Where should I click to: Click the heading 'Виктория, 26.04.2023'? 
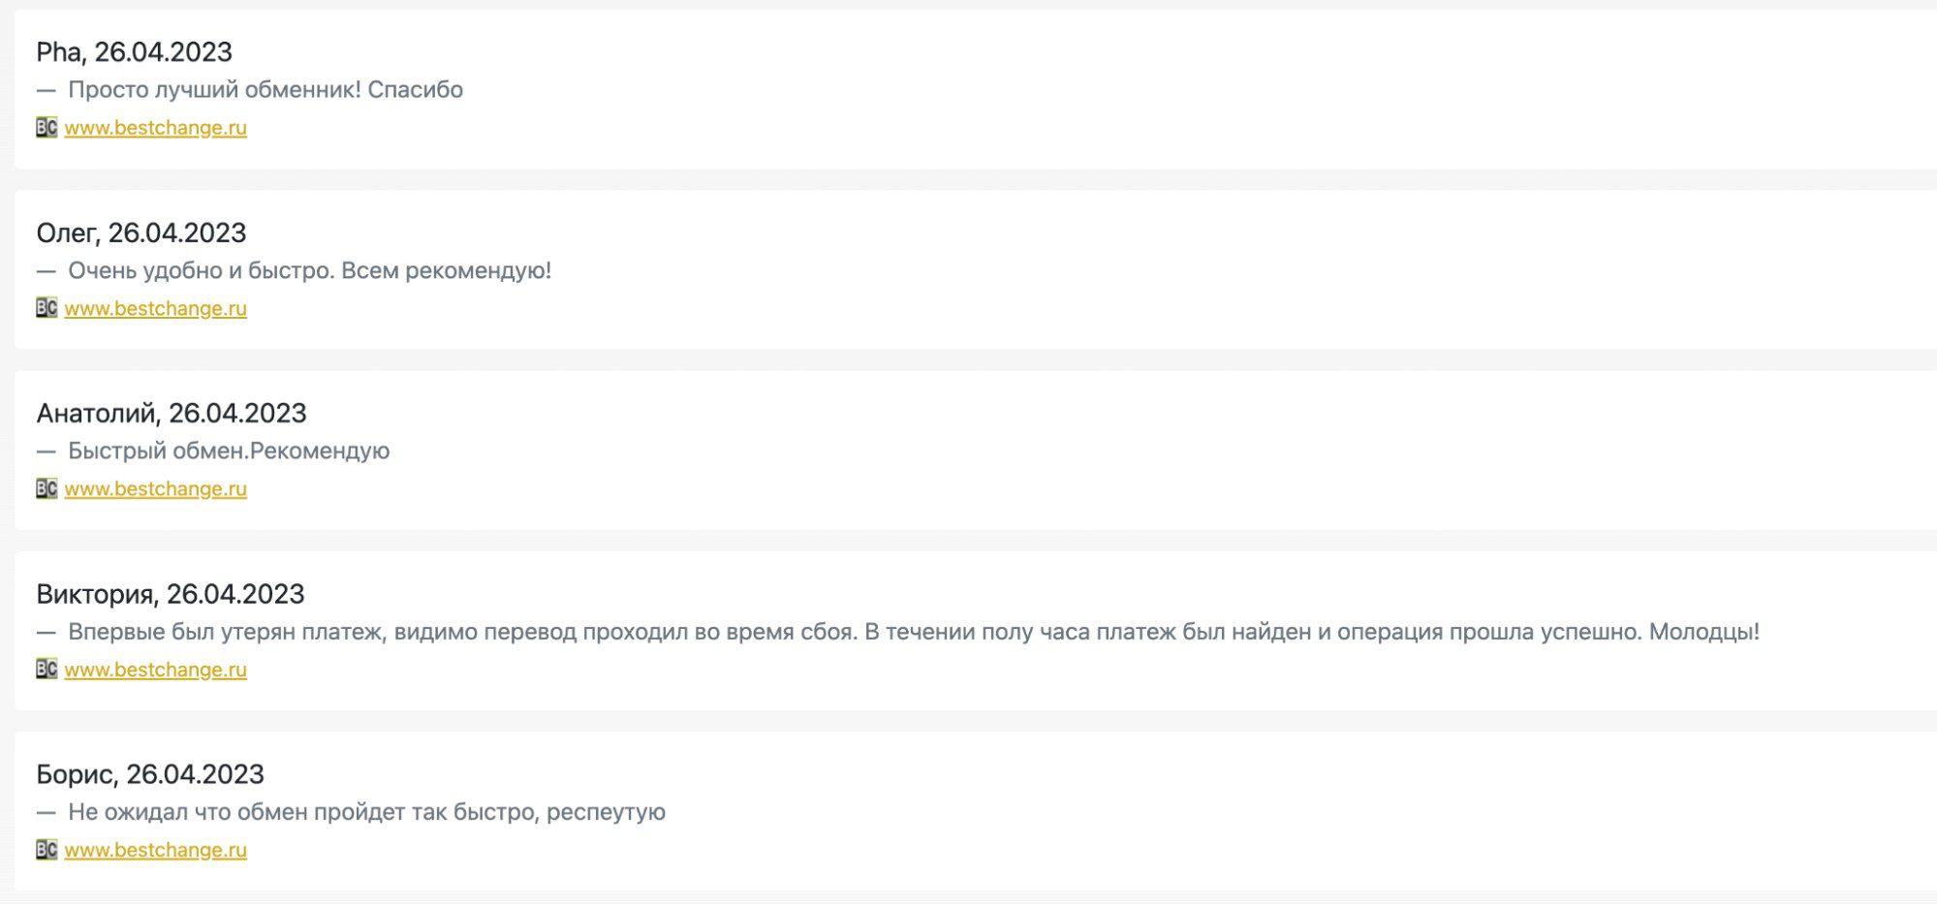tap(171, 593)
